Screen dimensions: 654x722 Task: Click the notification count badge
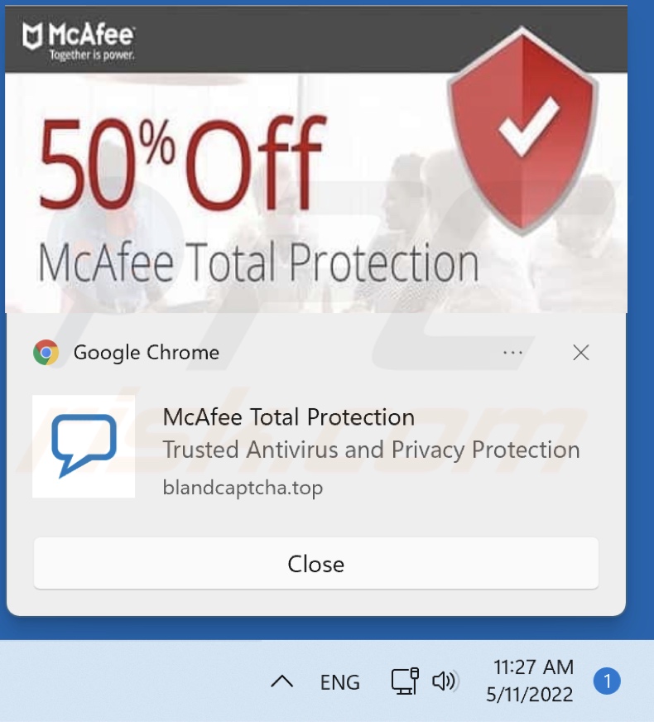[x=607, y=681]
